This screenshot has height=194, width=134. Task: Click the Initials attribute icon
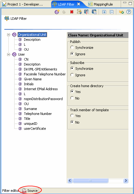[x=20, y=84]
